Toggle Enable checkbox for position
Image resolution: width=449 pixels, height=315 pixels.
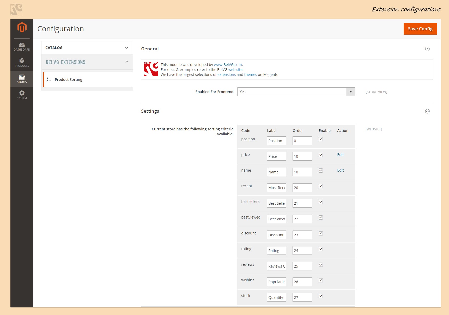point(321,139)
